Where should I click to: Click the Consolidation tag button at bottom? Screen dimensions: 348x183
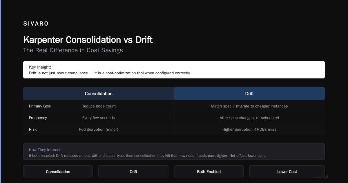click(x=58, y=171)
